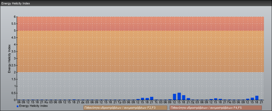Click the y-axis value '1.5'

(x=14, y=79)
